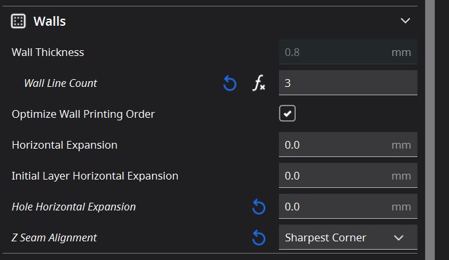Uncheck Optimize Wall Printing Order checkbox

click(287, 113)
